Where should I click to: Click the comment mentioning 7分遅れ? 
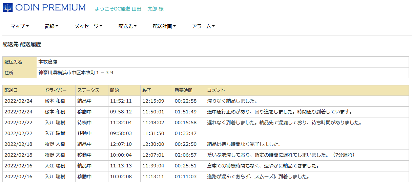point(281,155)
